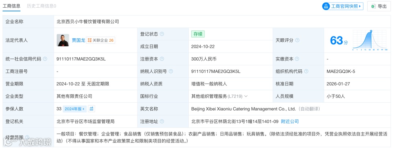Click 贾国龙's profile photo thumbnail
Image resolution: width=395 pixels, height=149 pixels.
tap(63, 40)
